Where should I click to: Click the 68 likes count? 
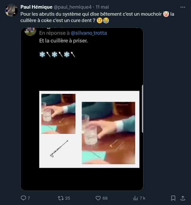[105, 198]
